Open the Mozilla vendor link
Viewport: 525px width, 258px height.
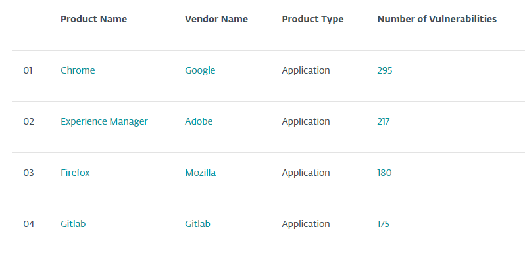pos(200,173)
